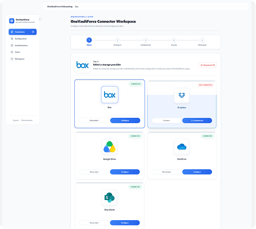Click Disconnect on the Box card
256x229 pixels.
pyautogui.click(x=94, y=120)
